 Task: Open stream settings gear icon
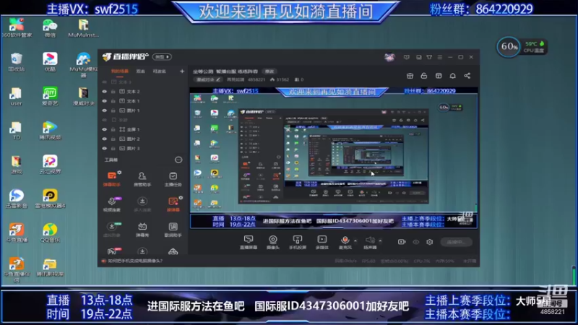[x=429, y=242]
